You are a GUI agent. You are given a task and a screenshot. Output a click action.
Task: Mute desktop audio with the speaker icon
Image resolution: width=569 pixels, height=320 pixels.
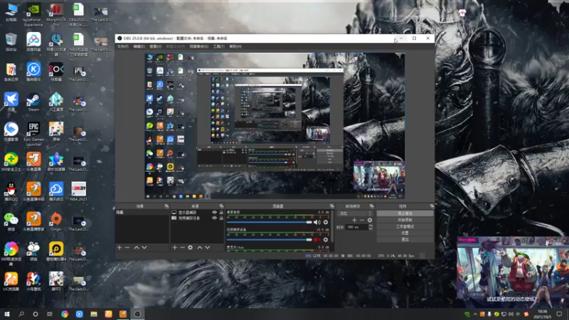point(317,223)
